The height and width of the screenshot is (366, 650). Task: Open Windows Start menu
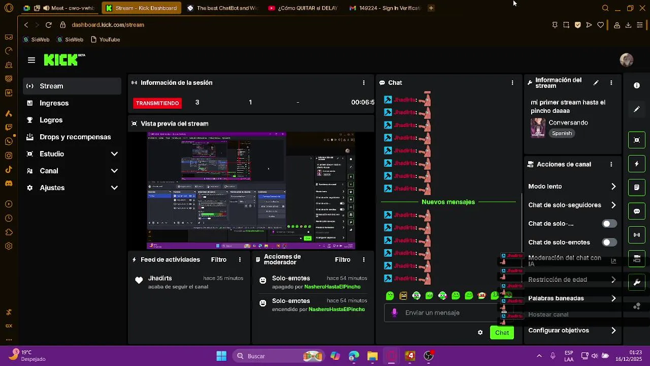click(x=221, y=356)
